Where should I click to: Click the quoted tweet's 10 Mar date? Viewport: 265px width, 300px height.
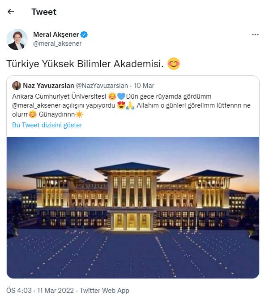(144, 86)
